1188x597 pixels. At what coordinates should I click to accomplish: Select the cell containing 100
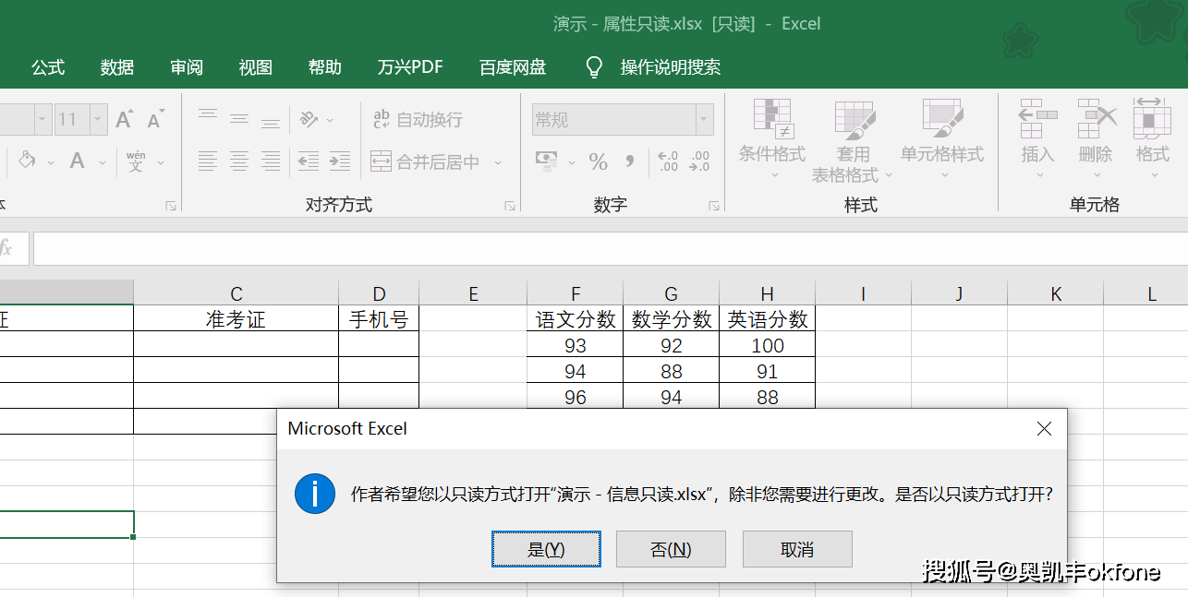tap(768, 345)
